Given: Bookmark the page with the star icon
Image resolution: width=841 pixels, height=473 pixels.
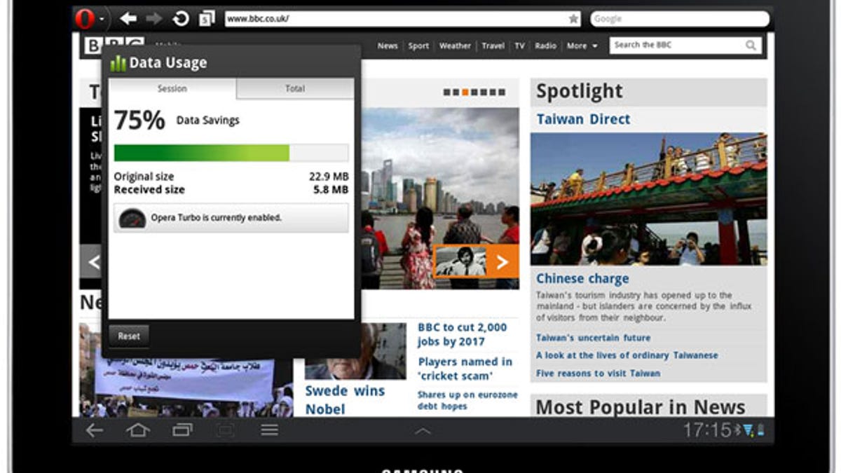Looking at the screenshot, I should (x=575, y=18).
